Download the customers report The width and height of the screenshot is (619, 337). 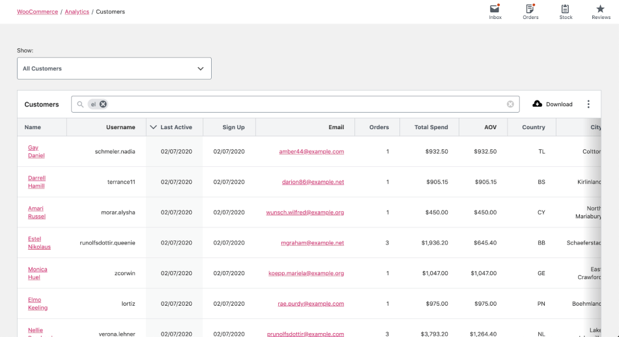point(553,104)
